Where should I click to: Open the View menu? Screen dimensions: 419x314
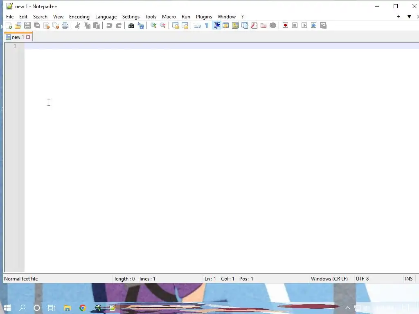point(58,16)
